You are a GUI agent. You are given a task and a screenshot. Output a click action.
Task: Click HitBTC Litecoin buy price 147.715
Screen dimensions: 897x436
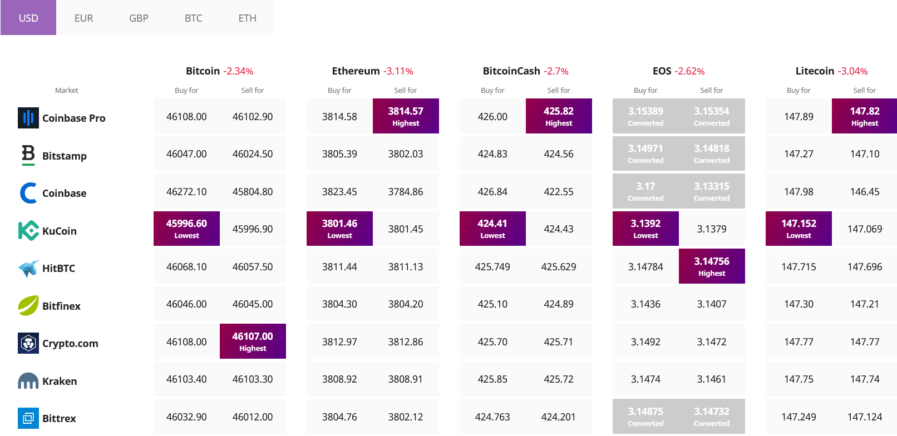[799, 267]
